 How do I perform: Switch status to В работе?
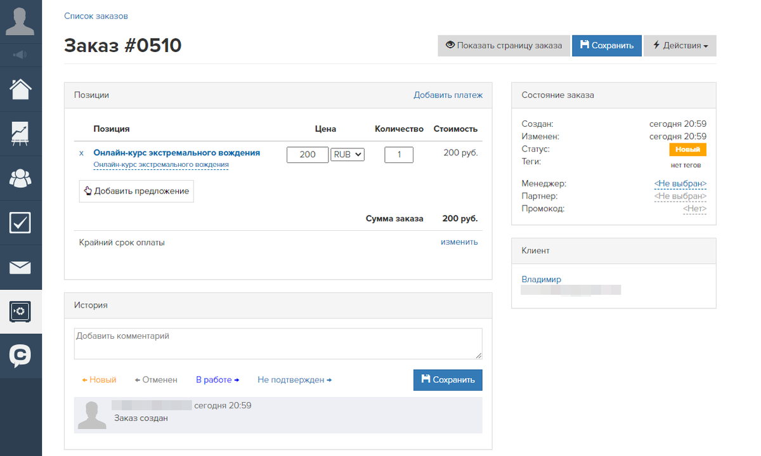[218, 380]
